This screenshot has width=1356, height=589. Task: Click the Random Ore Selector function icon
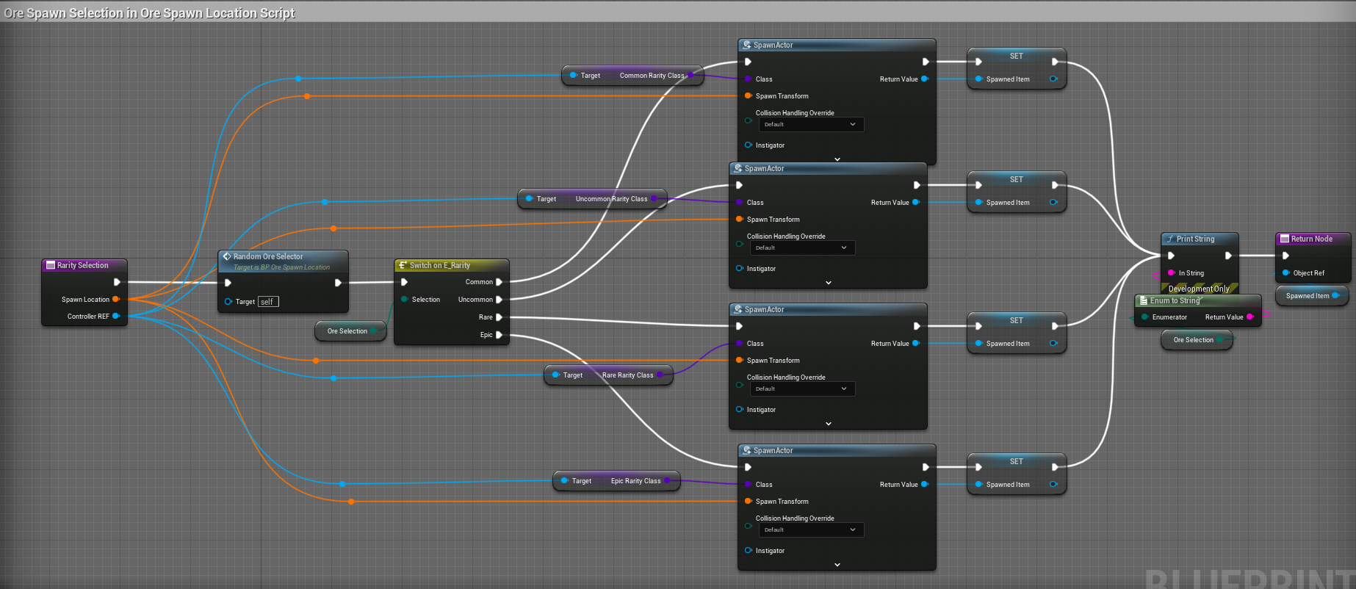tap(227, 256)
